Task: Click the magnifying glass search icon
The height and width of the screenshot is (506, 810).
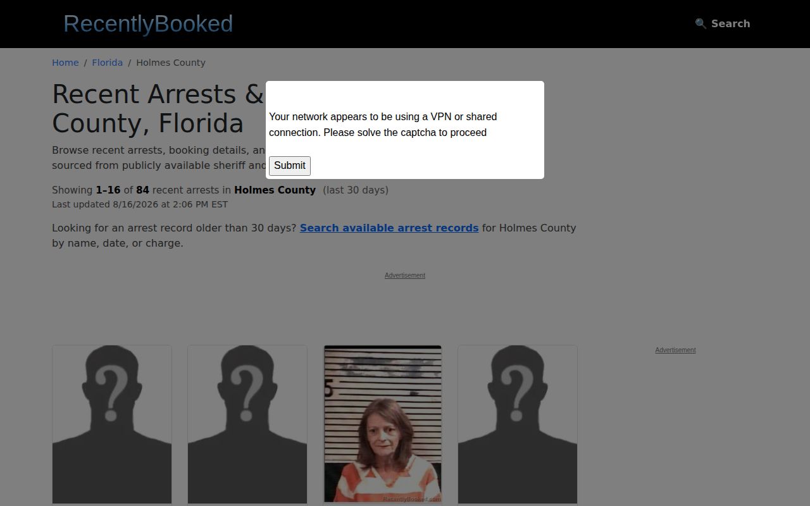Action: [701, 23]
